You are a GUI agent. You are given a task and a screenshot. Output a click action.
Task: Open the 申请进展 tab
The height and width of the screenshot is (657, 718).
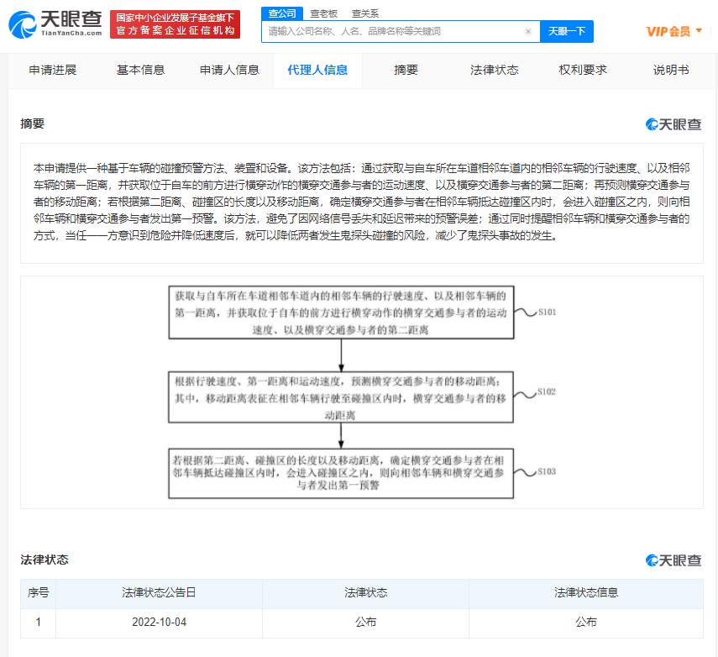52,70
